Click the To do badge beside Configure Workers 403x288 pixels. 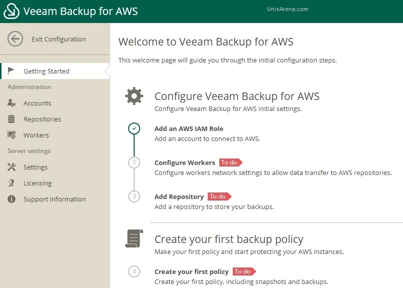pos(230,162)
